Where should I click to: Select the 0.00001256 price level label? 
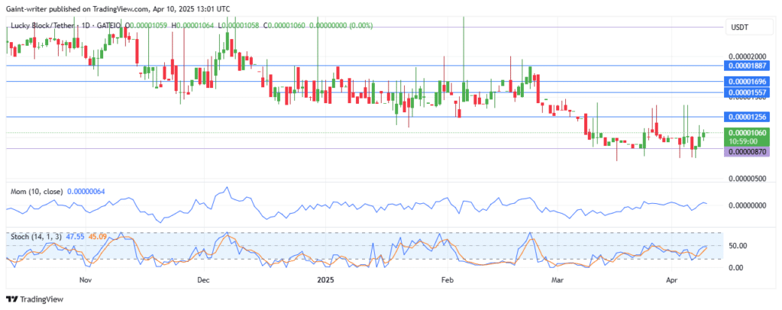(747, 117)
